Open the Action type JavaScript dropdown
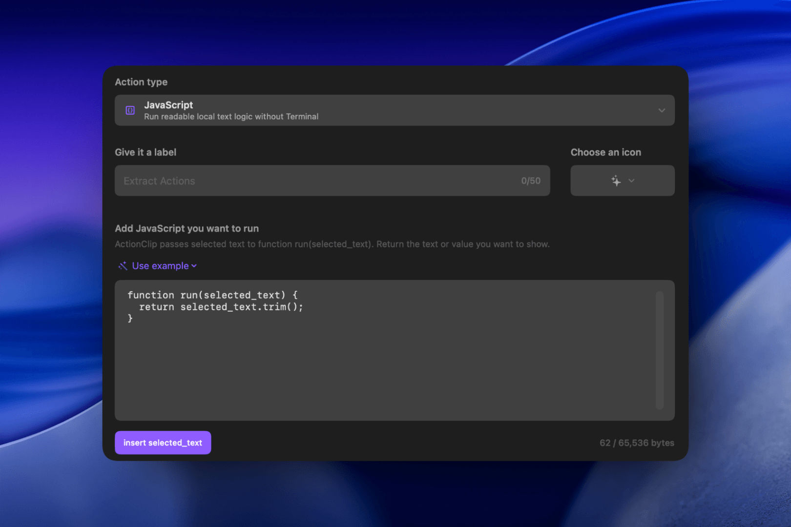Image resolution: width=791 pixels, height=527 pixels. 395,110
